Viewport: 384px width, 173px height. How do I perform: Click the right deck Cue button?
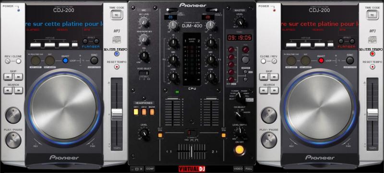269,115
